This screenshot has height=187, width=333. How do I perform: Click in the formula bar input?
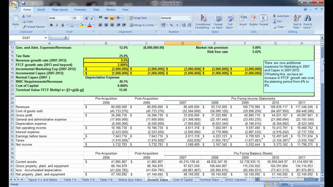pyautogui.click(x=194, y=38)
